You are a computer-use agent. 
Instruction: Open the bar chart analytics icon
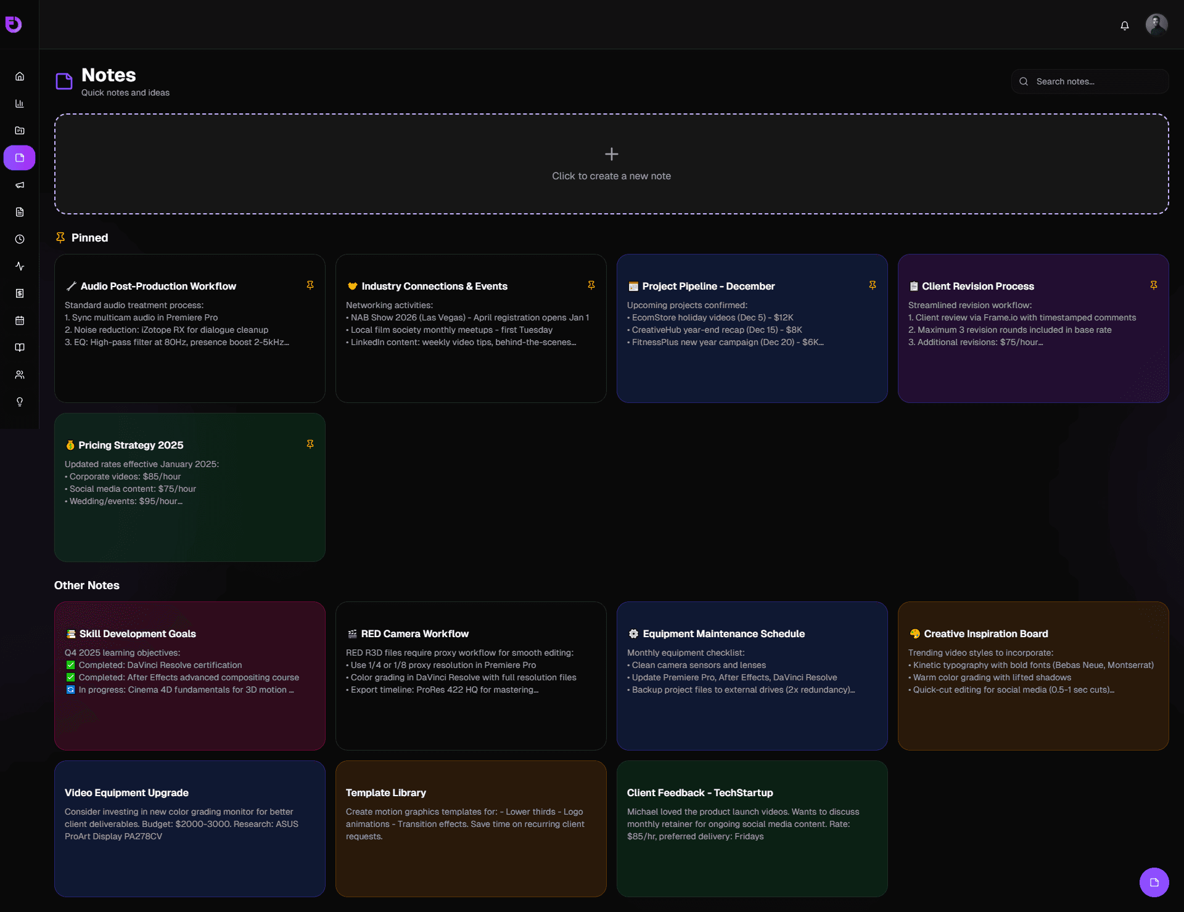(20, 104)
